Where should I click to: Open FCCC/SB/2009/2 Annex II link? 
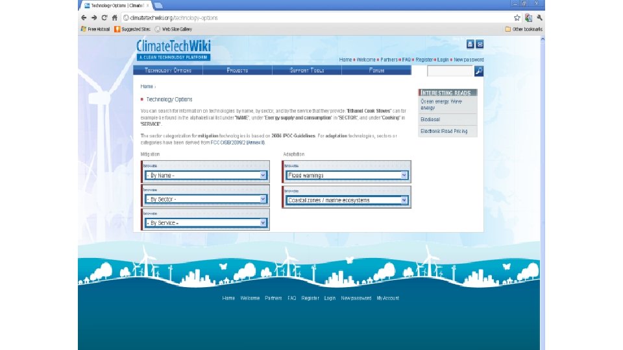[x=238, y=143]
